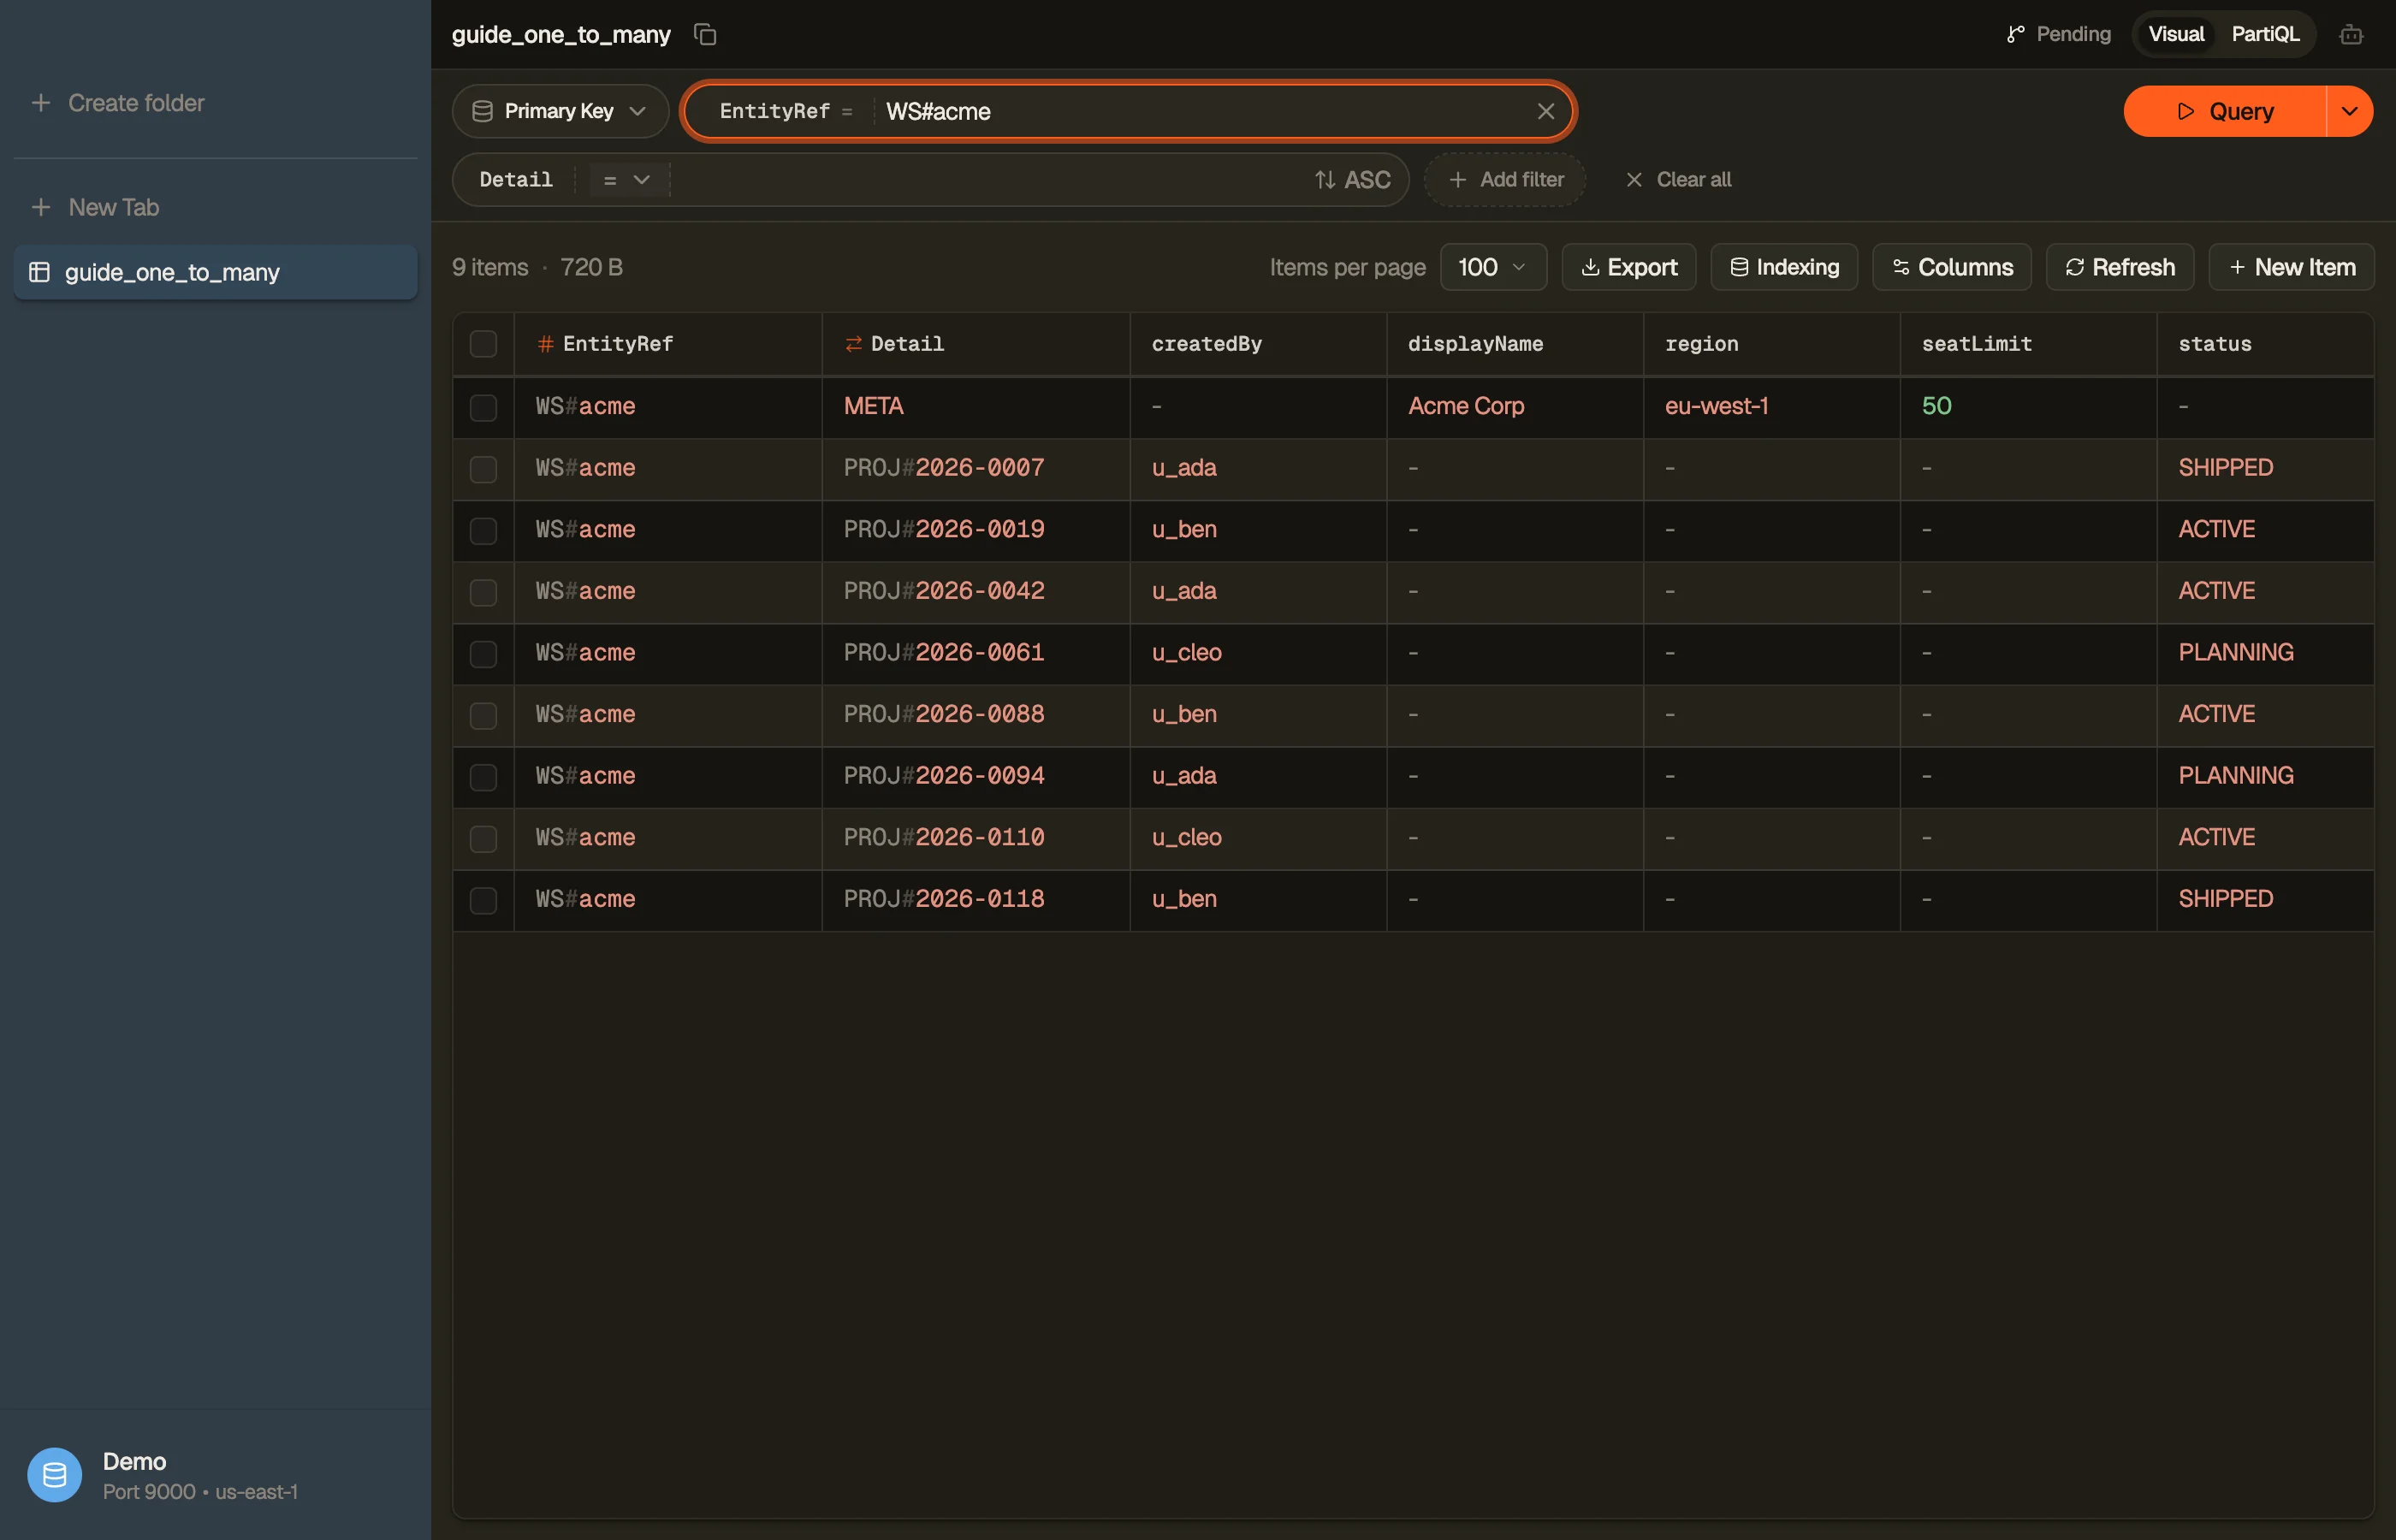This screenshot has height=1540, width=2396.
Task: Expand the Query button options arrow
Action: click(x=2350, y=111)
